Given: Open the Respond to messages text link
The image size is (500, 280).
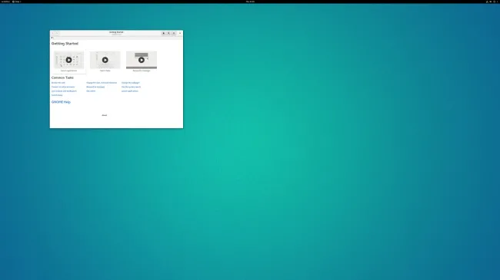Looking at the screenshot, I should (95, 87).
